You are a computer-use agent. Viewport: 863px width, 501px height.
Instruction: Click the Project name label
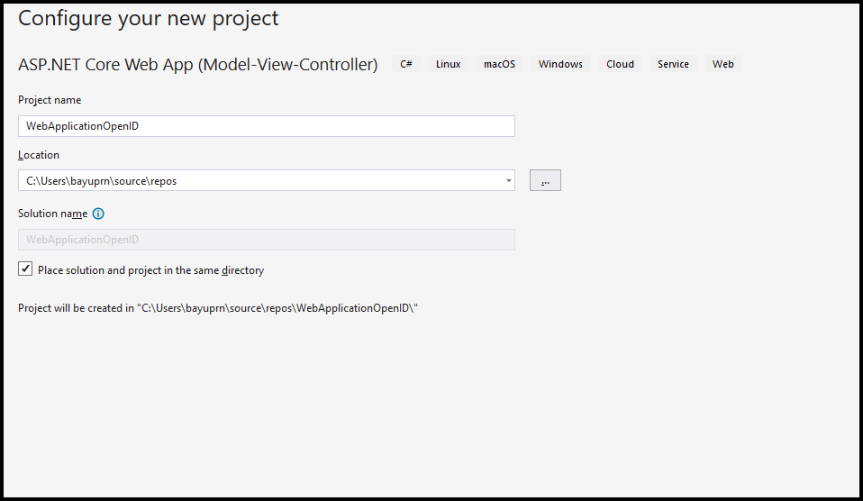point(50,100)
